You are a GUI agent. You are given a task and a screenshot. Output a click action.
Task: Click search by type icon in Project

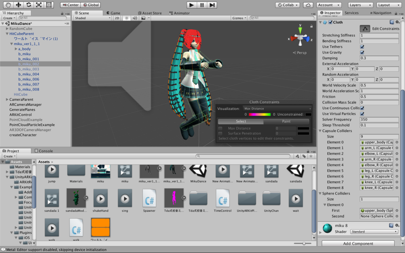[x=297, y=156]
